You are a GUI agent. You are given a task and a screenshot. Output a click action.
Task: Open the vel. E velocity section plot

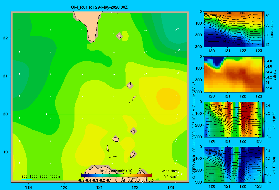pos(233,165)
